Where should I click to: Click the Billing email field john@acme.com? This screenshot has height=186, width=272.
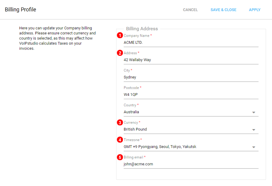(x=191, y=164)
